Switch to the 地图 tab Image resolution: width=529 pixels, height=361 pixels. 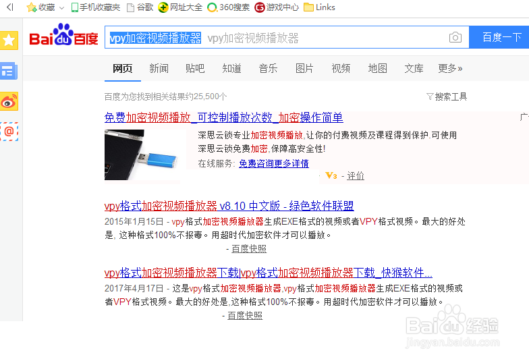click(378, 69)
